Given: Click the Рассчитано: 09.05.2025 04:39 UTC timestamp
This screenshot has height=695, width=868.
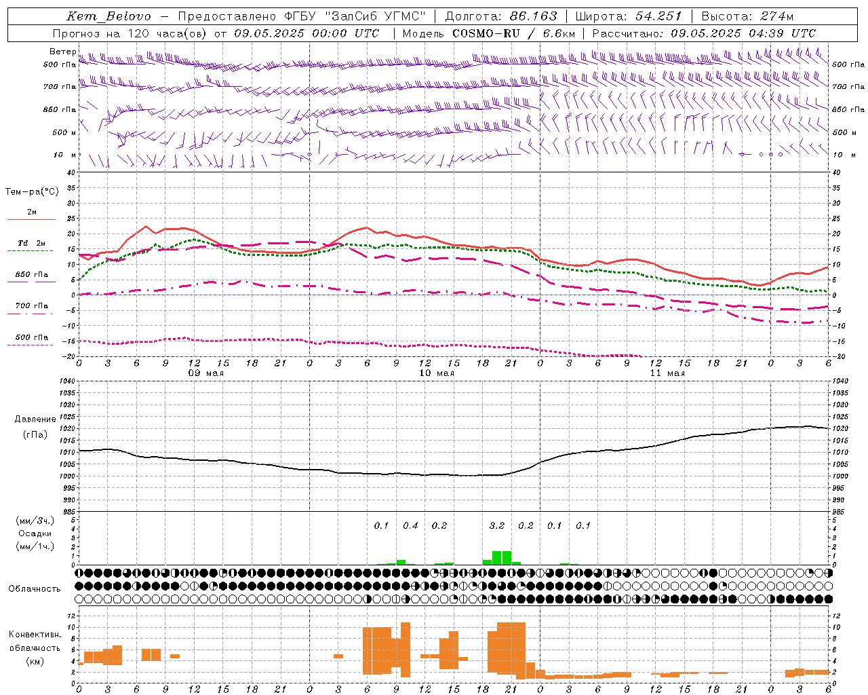Looking at the screenshot, I should coord(704,33).
